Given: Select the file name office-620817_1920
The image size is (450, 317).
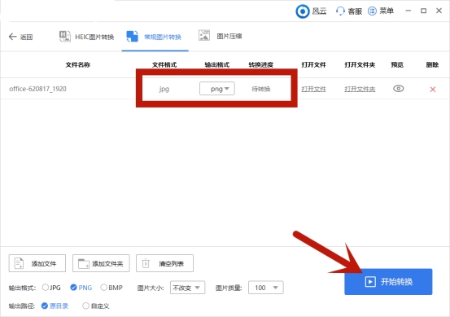Looking at the screenshot, I should coord(37,89).
